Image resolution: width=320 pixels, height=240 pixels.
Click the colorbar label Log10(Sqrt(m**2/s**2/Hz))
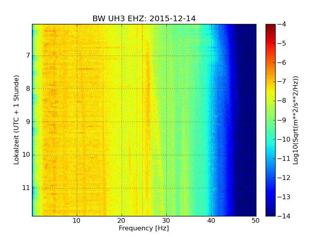[296, 120]
